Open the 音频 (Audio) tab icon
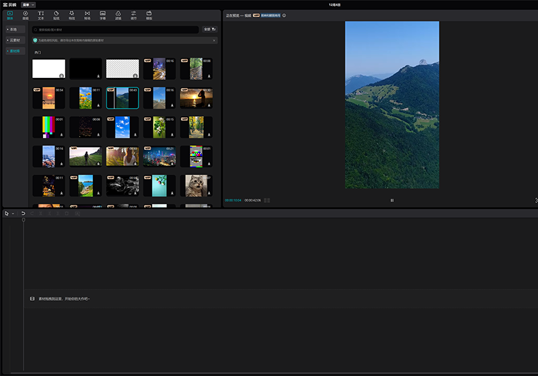Image resolution: width=538 pixels, height=376 pixels. pos(26,14)
